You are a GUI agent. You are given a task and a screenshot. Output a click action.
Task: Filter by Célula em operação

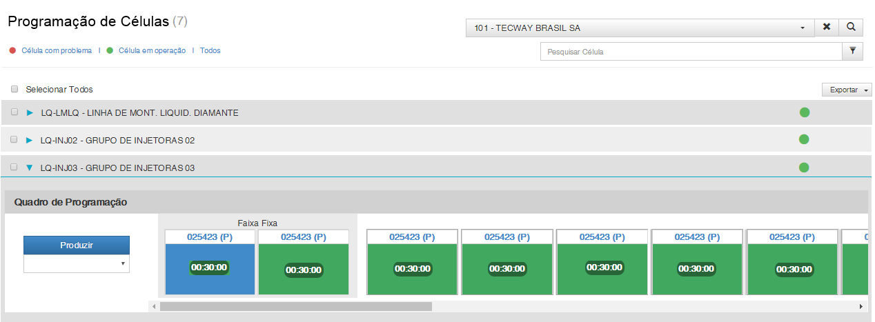152,50
